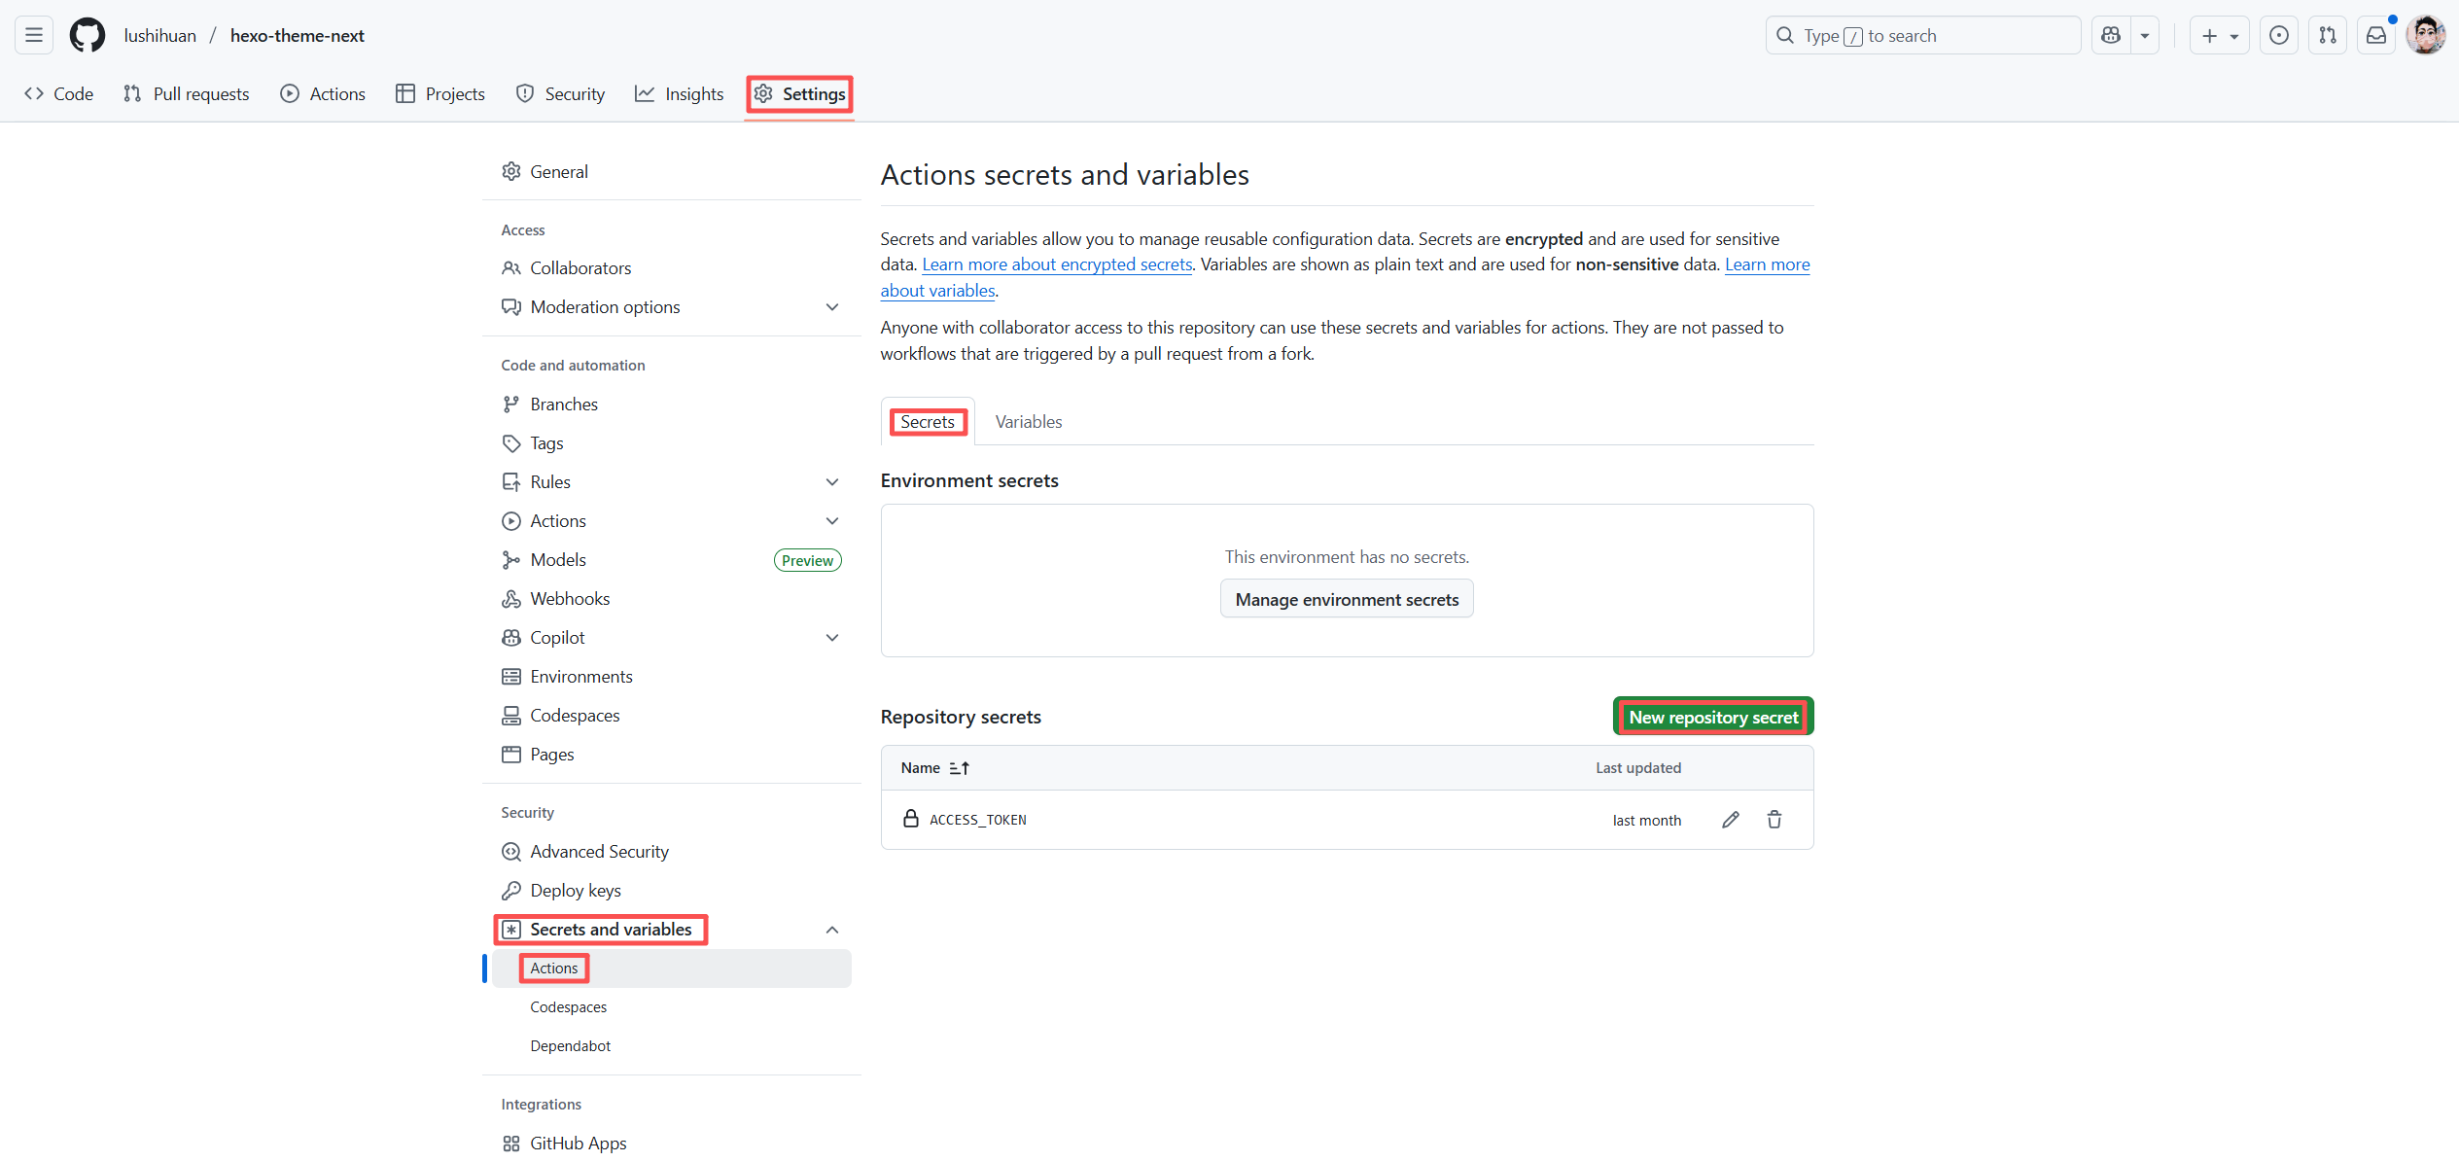The width and height of the screenshot is (2459, 1162).
Task: Open the create new plus dropdown
Action: tap(2219, 36)
